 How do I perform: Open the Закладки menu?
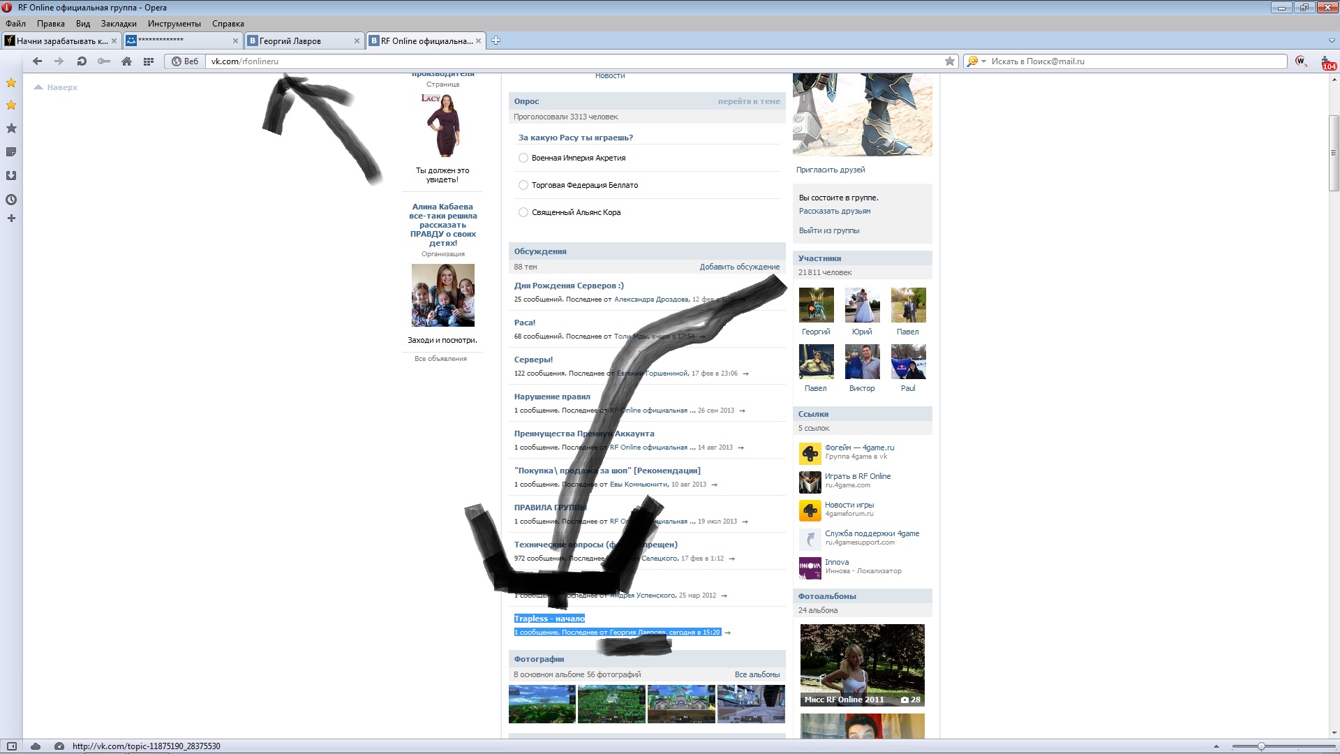pos(119,24)
